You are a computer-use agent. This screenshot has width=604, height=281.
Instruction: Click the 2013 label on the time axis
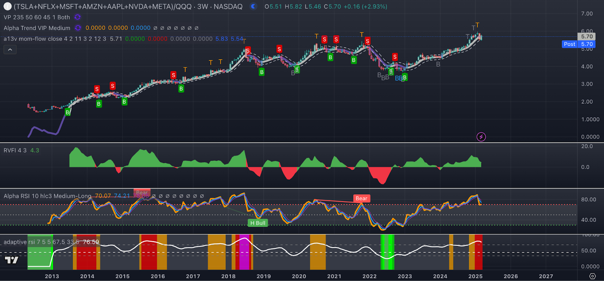coord(52,276)
